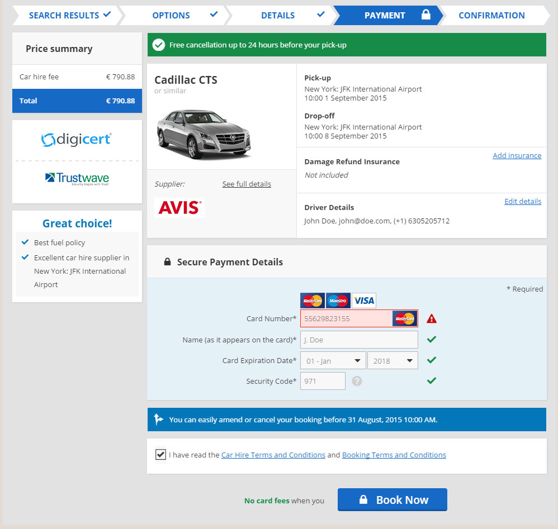Open the expiration month dropdown
Image resolution: width=558 pixels, height=529 pixels.
point(333,360)
